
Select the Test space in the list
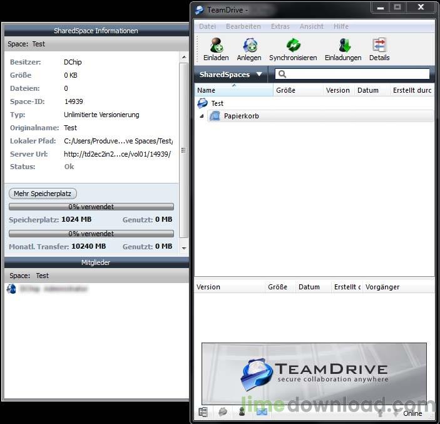click(x=217, y=103)
